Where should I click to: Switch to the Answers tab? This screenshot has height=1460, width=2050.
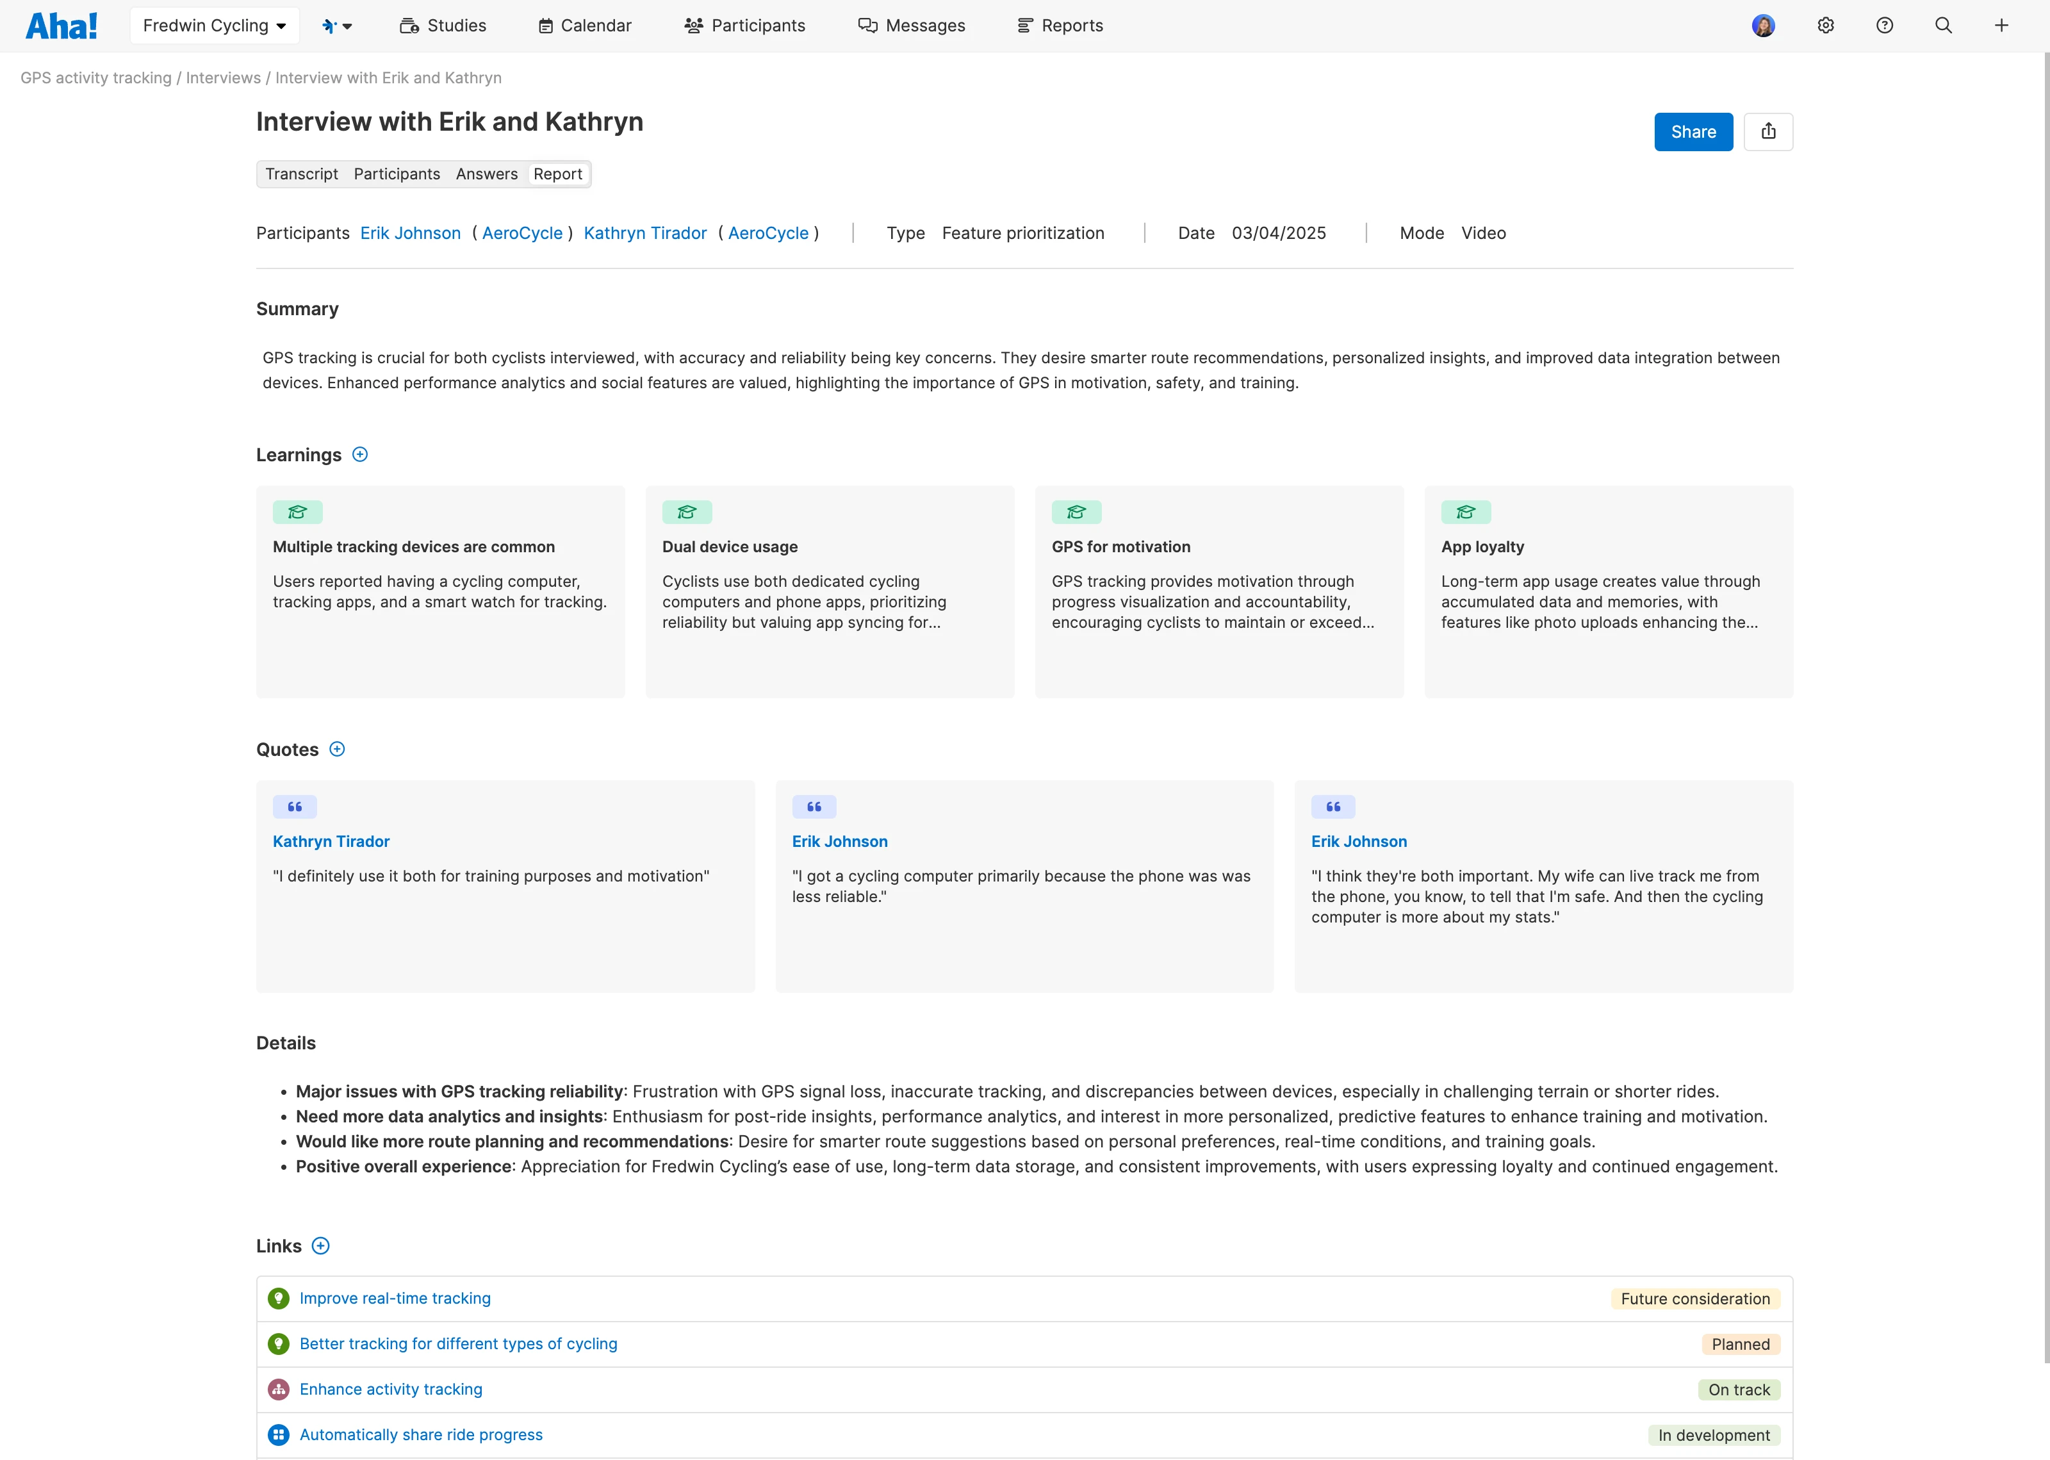coord(486,174)
